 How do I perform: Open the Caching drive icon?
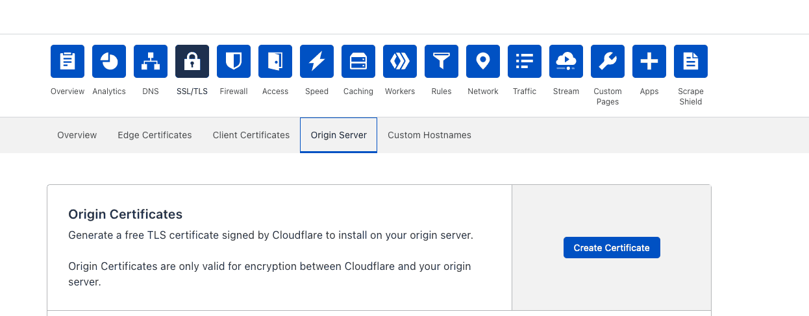coord(358,62)
